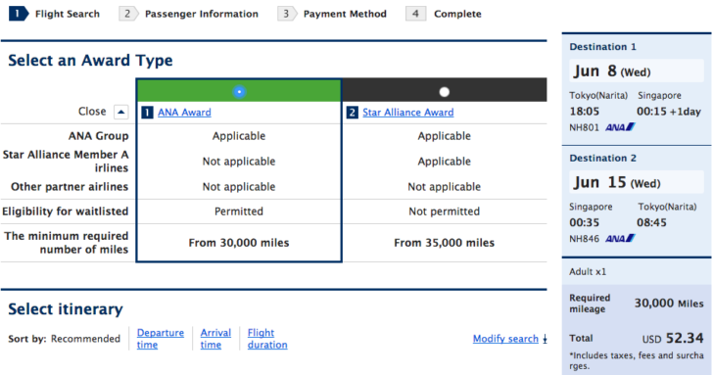Click 'Not permitted' waitlist cell
This screenshot has height=375, width=713.
click(x=445, y=211)
